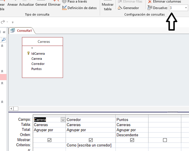Click Agrupar por in Corredor column
The image size is (189, 151).
click(x=91, y=130)
